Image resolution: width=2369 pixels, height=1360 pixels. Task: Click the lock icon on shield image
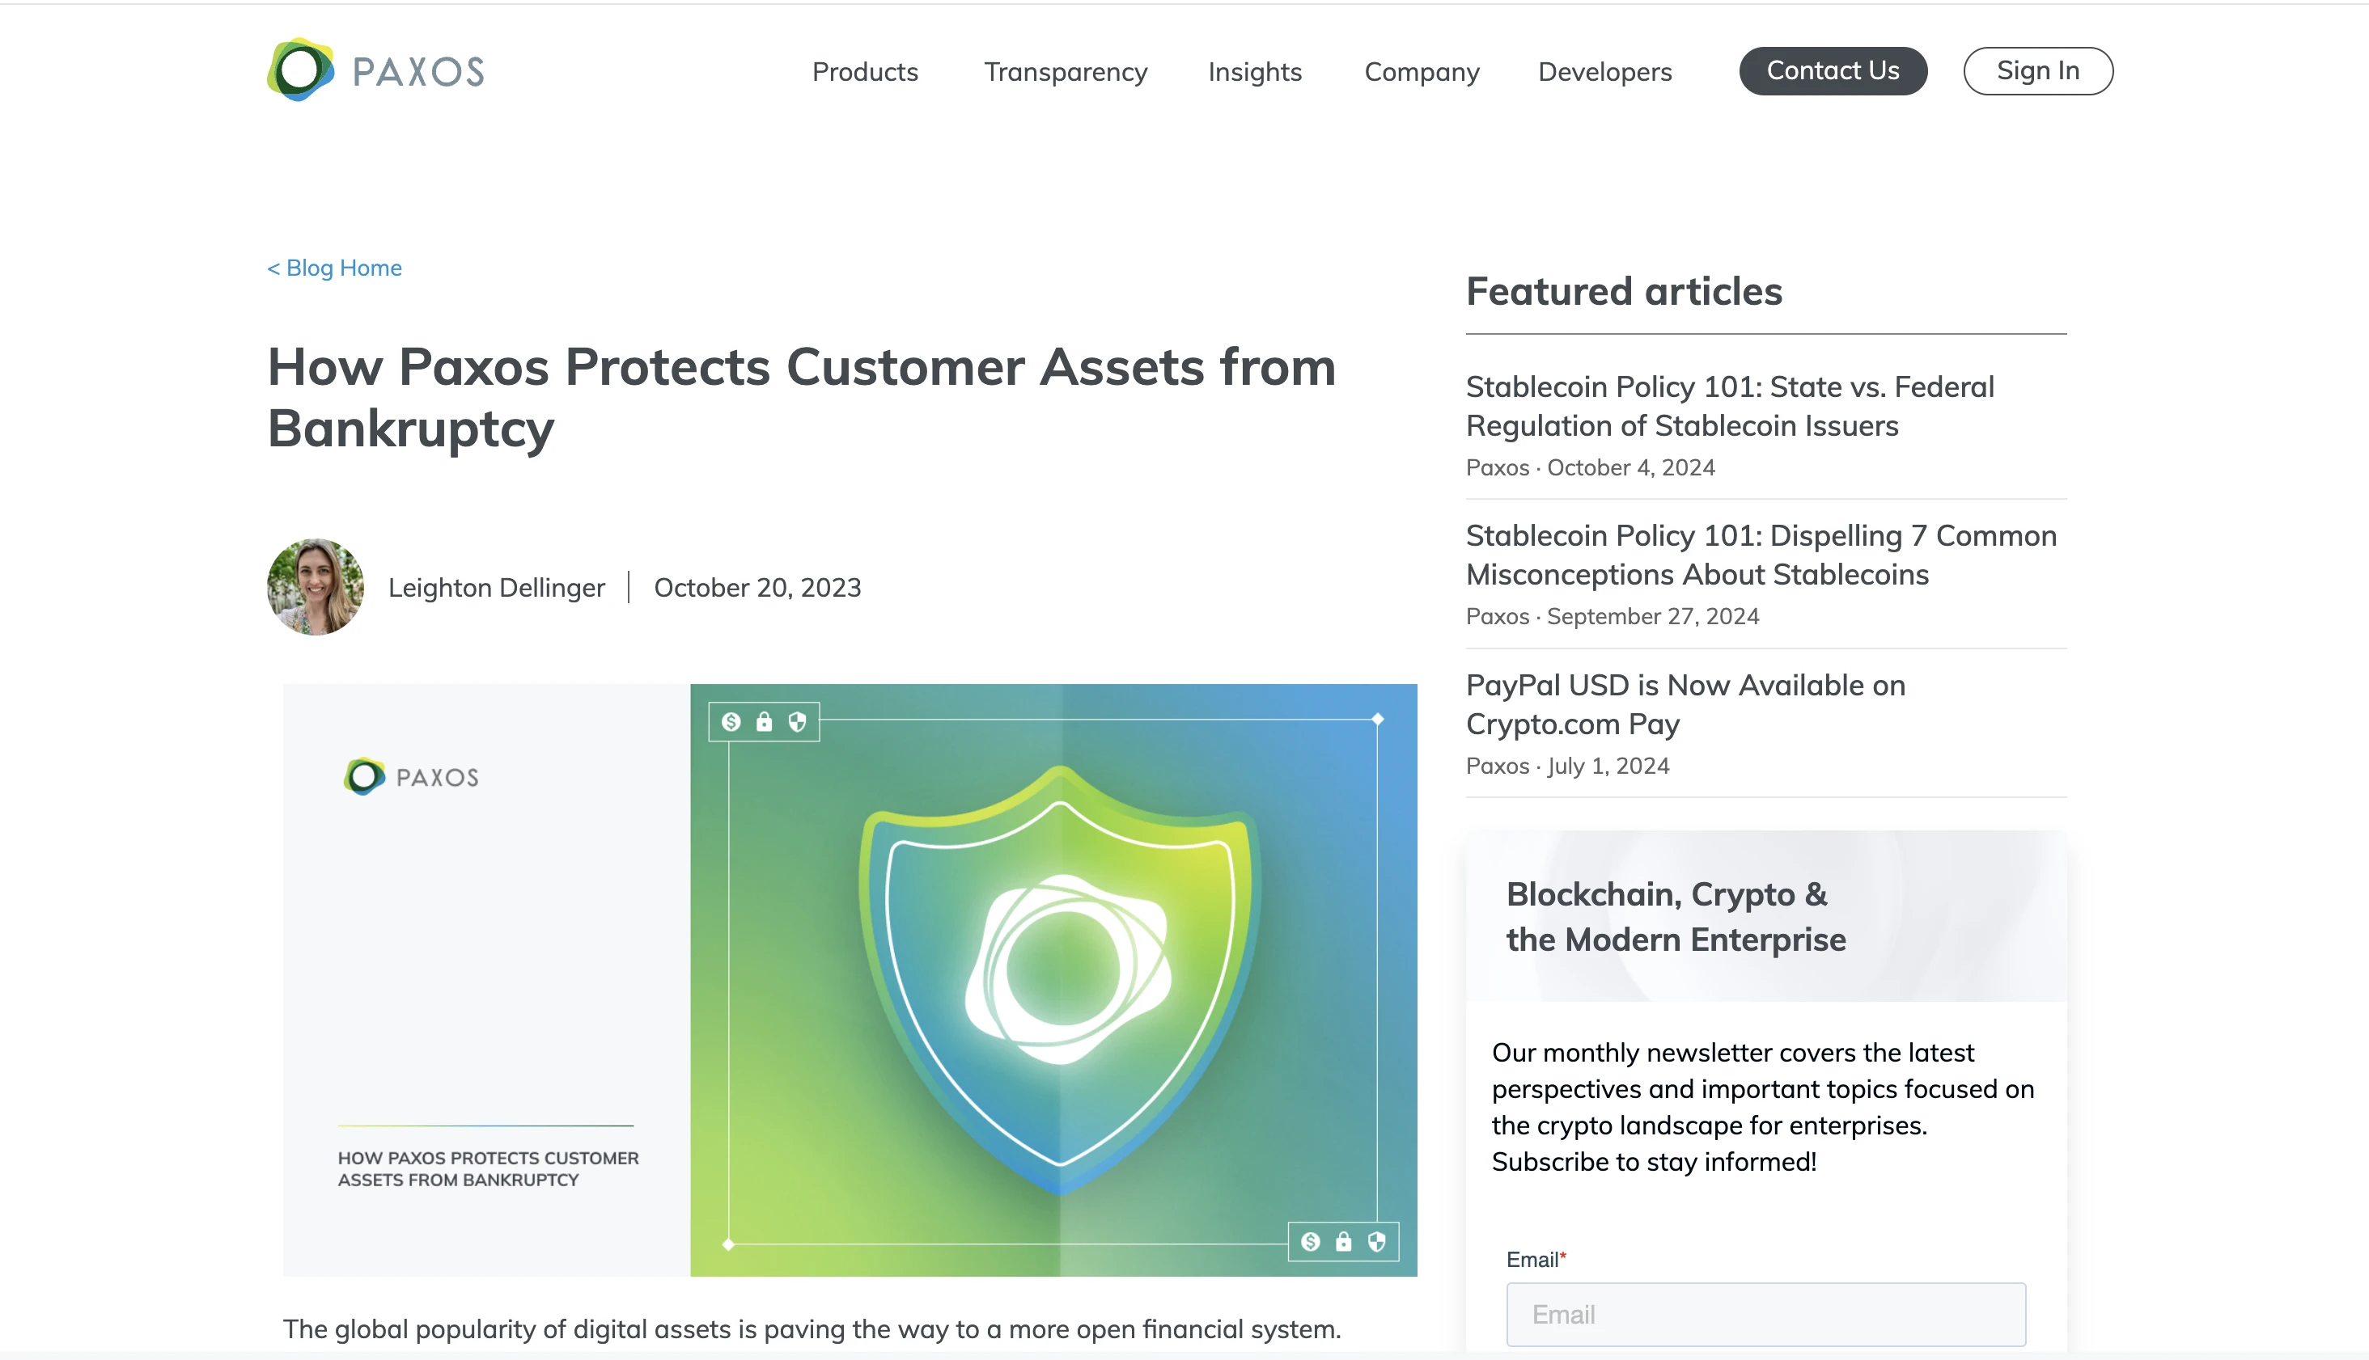pyautogui.click(x=766, y=720)
